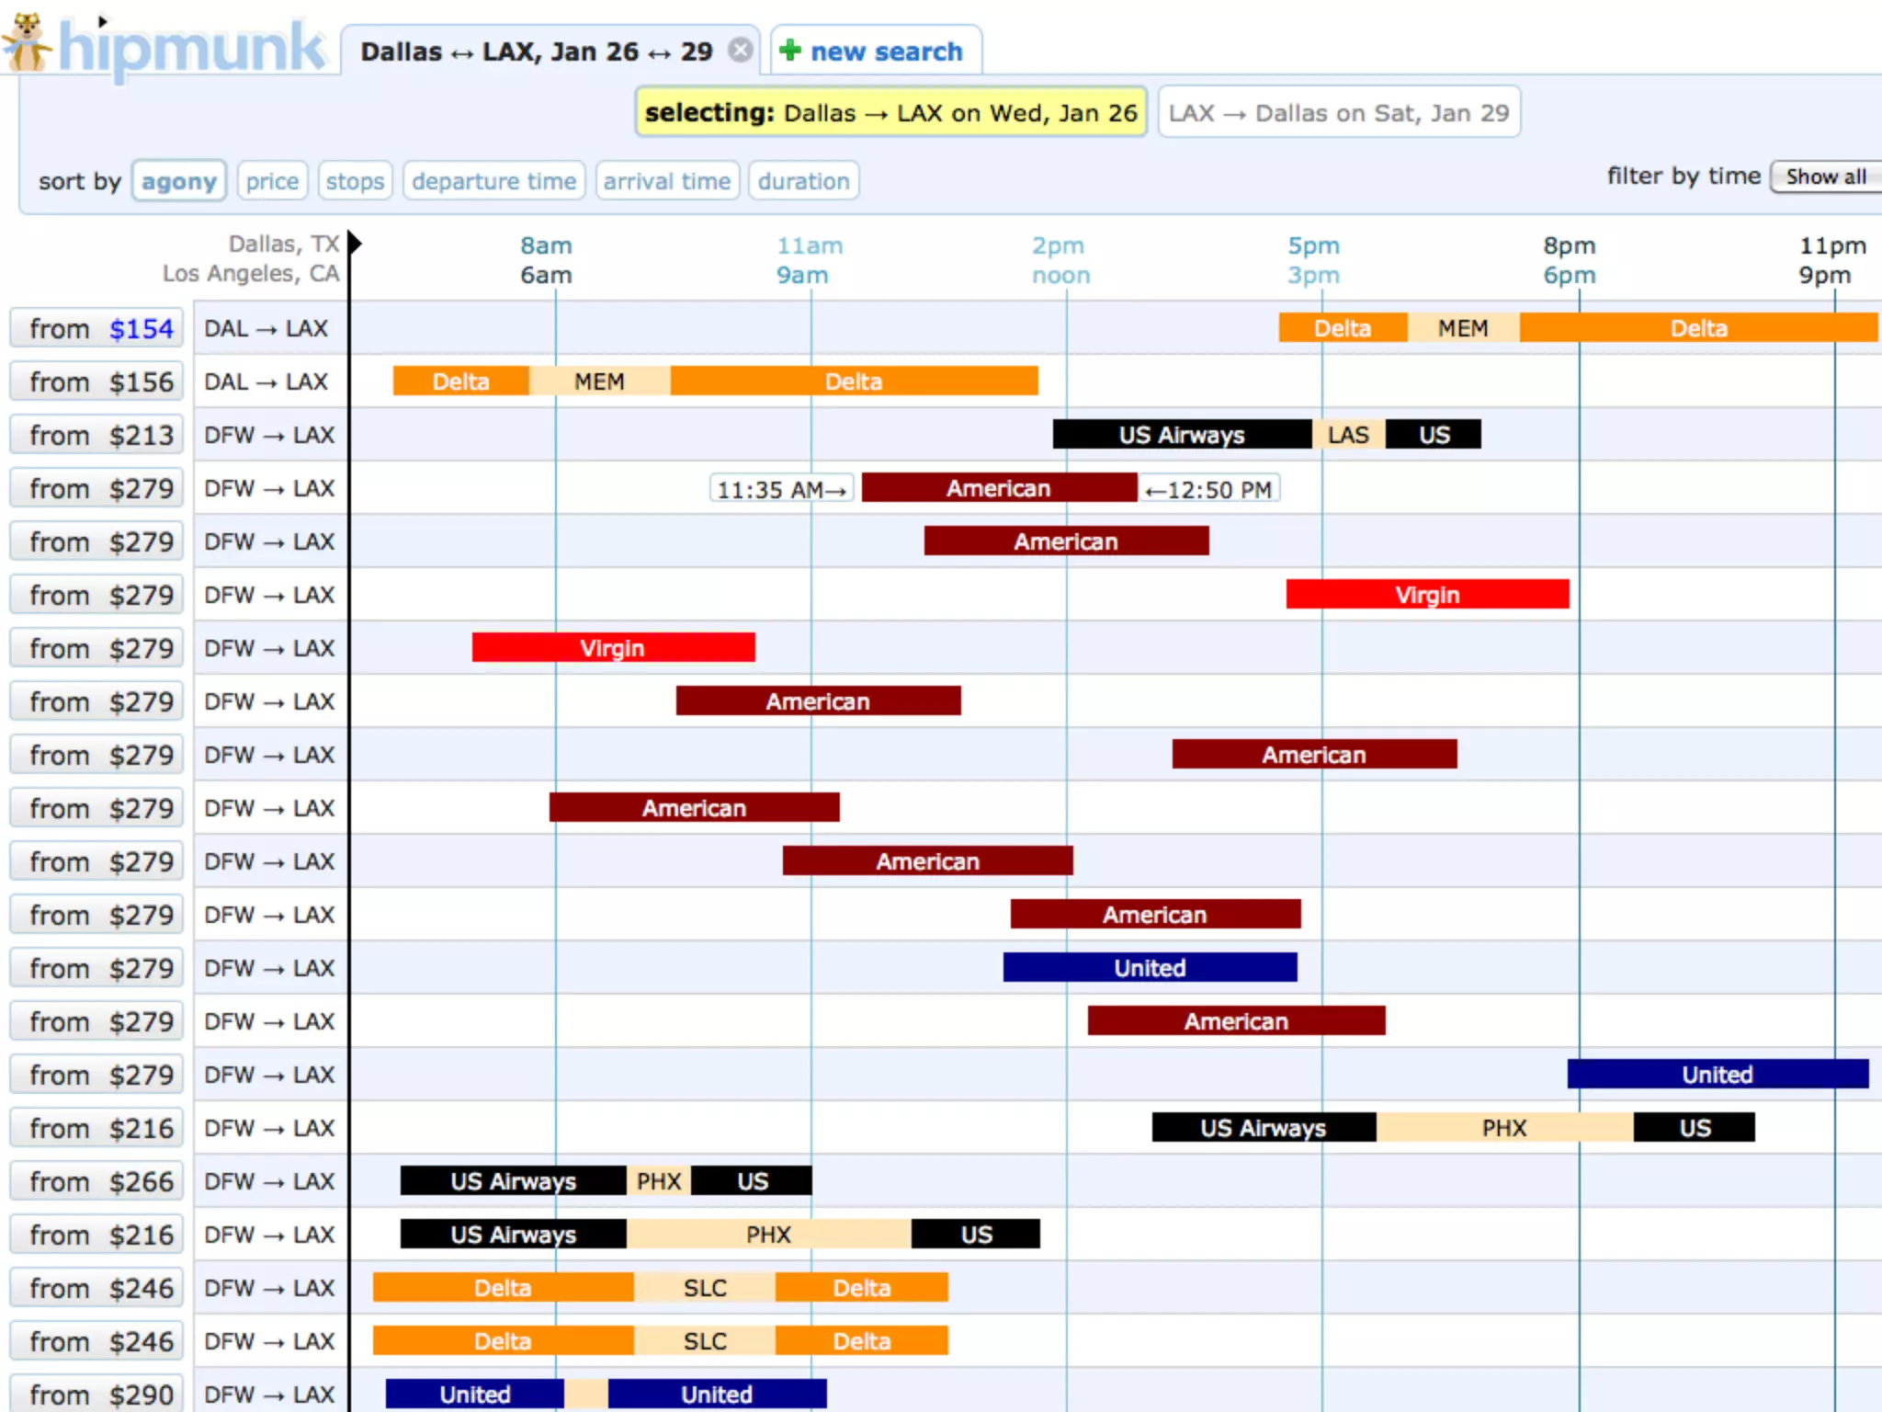Sort results by arrival time
Screen dimensions: 1882x1412
[667, 181]
